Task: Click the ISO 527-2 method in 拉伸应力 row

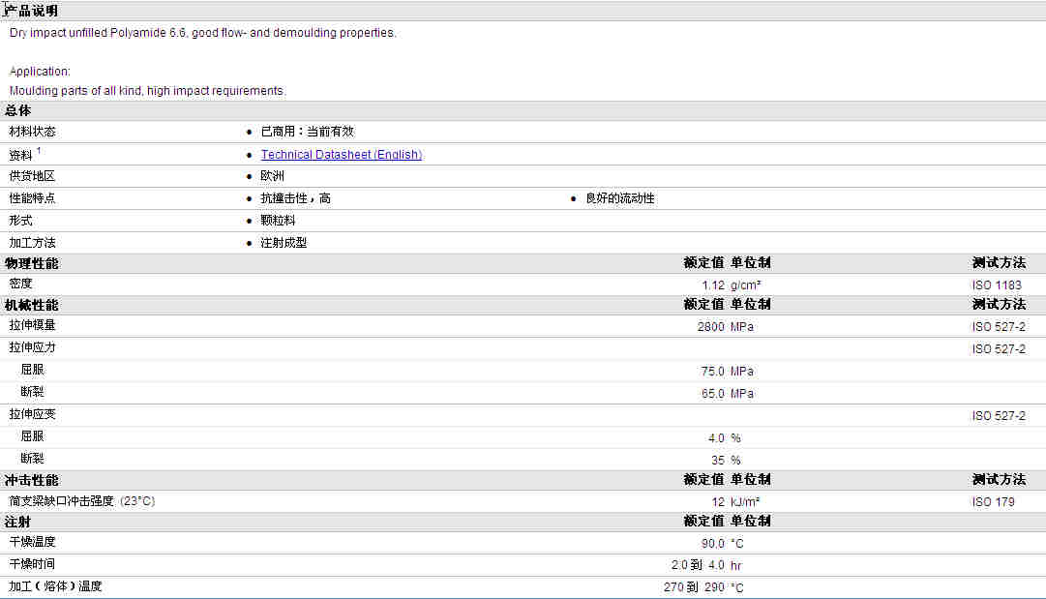Action: click(999, 349)
